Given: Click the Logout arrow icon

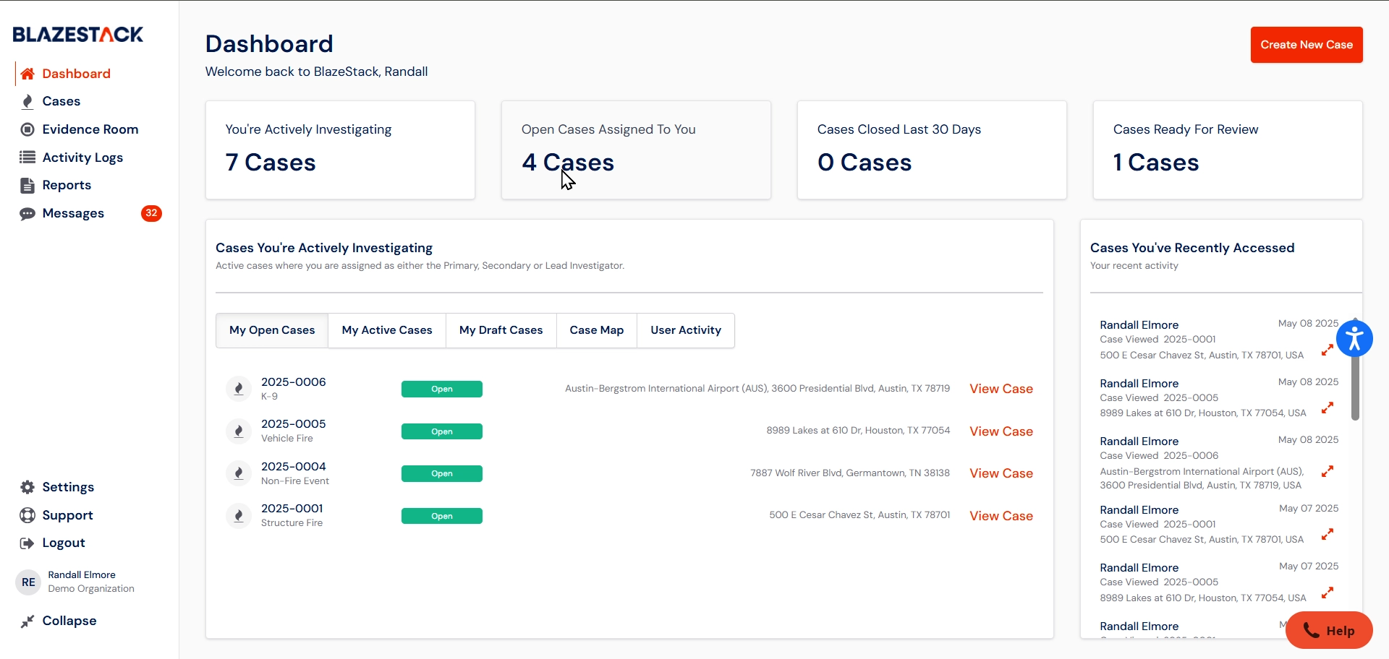Looking at the screenshot, I should pyautogui.click(x=27, y=543).
